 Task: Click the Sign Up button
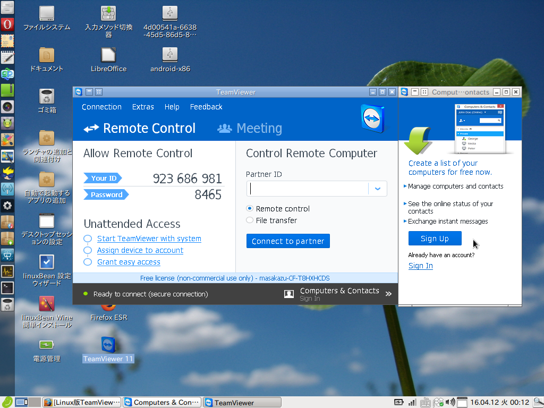(x=435, y=238)
